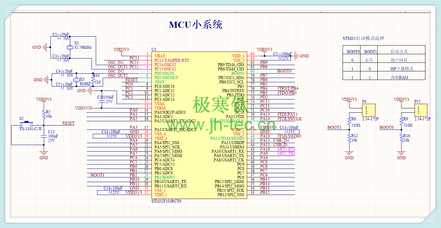Select the P4 two-pin header
This screenshot has width=441, height=228.
[x=369, y=110]
